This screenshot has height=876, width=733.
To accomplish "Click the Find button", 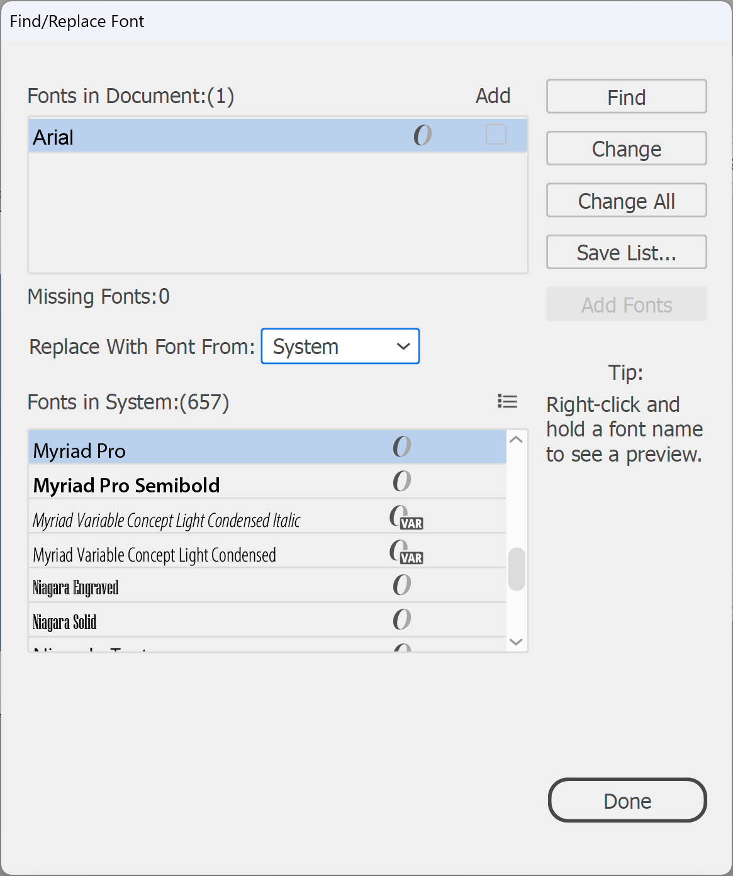I will (626, 97).
